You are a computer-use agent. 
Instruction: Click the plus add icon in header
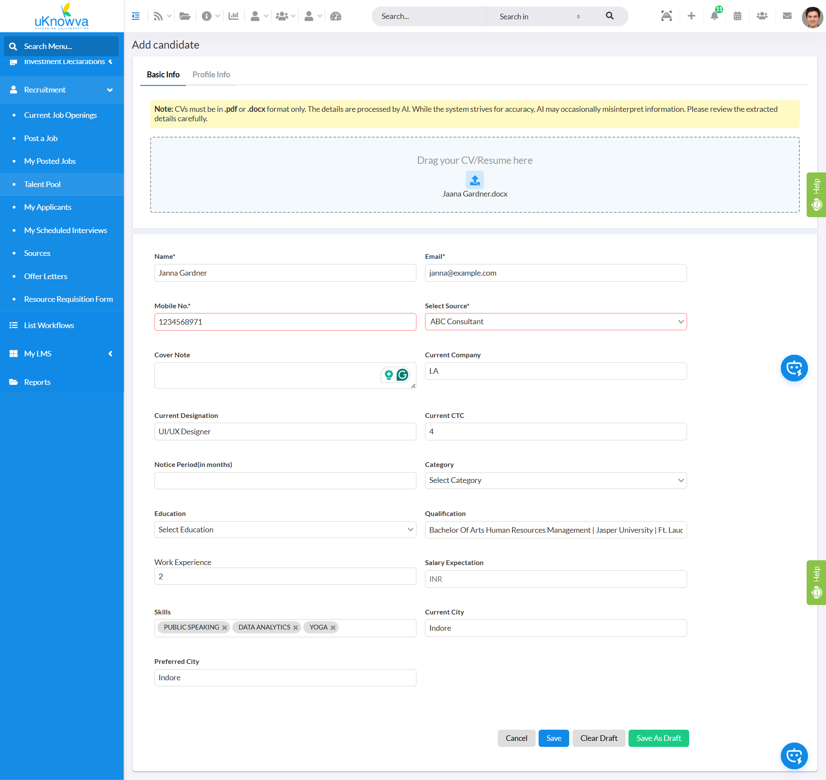pos(691,16)
